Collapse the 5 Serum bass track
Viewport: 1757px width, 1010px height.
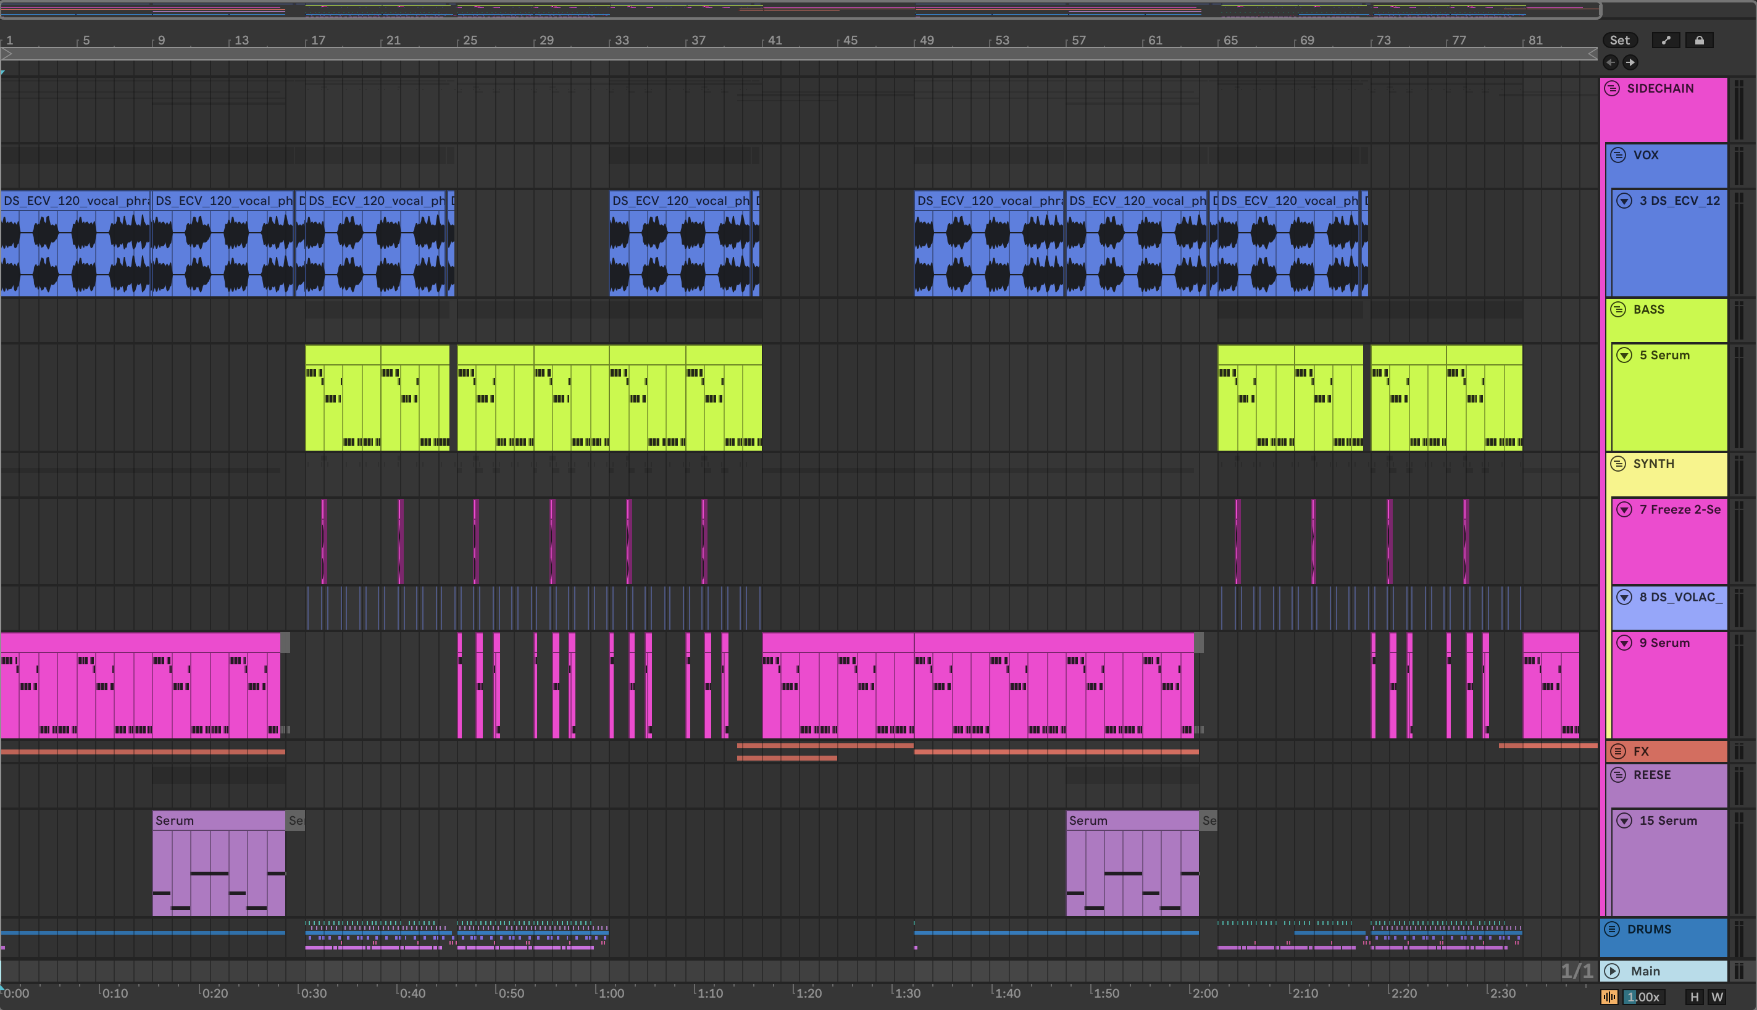click(1624, 355)
